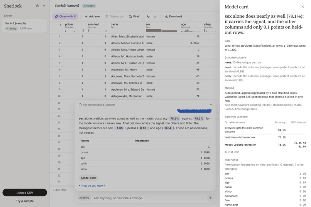Click the slash command icon in input
Image resolution: width=311 pixels, height=207 pixels.
(203, 198)
